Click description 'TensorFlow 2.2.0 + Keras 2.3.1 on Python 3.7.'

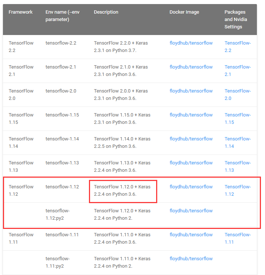click(x=121, y=47)
